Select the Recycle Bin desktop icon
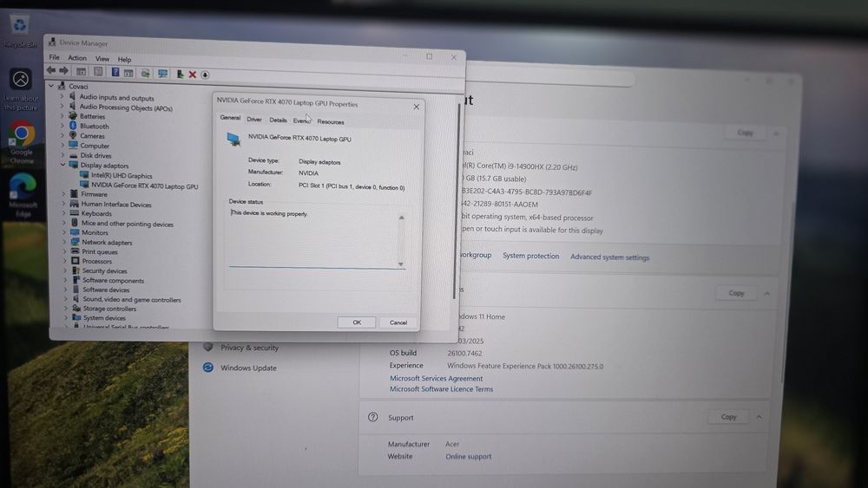Screen dimensions: 868x488 (x=19, y=30)
